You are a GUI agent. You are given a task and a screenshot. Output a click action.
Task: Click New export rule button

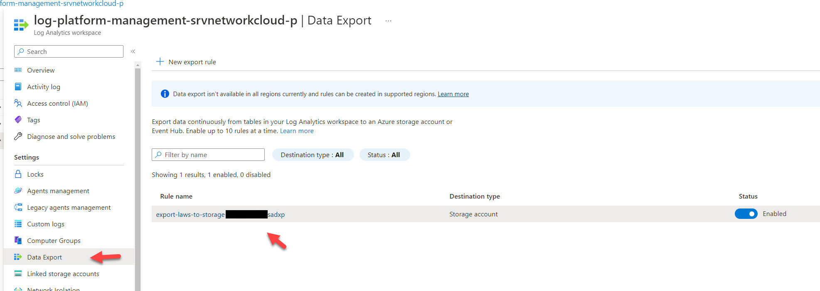(x=186, y=62)
